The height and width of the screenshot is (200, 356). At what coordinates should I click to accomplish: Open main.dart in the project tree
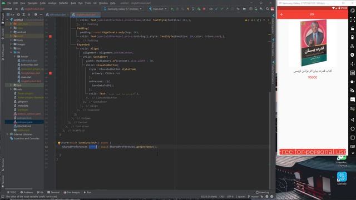click(26, 77)
